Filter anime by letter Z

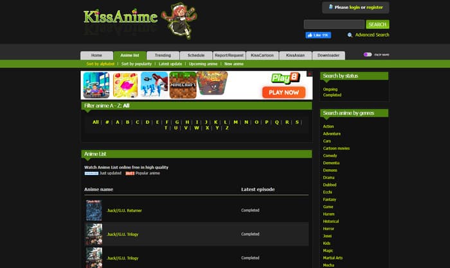click(x=227, y=128)
